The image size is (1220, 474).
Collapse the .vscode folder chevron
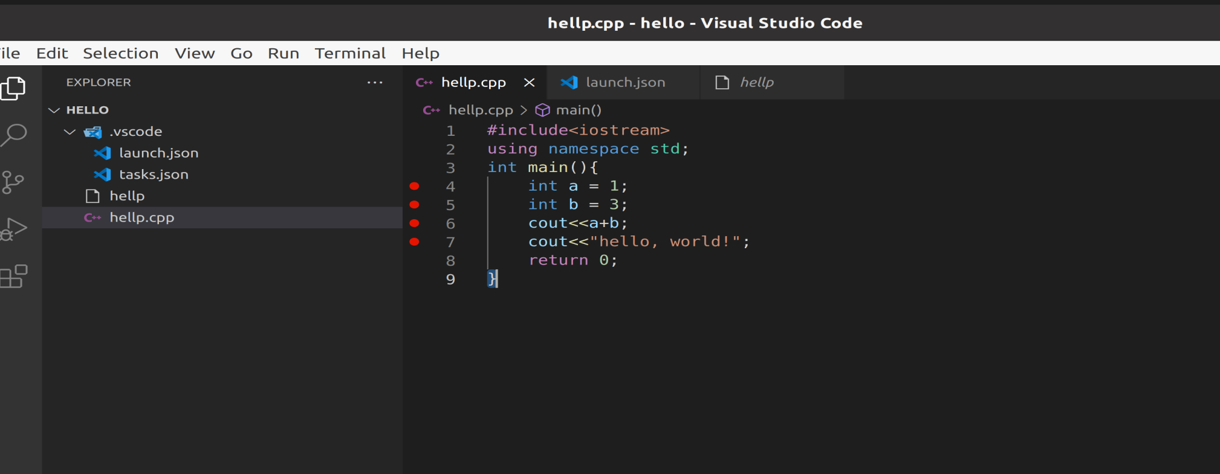tap(70, 132)
